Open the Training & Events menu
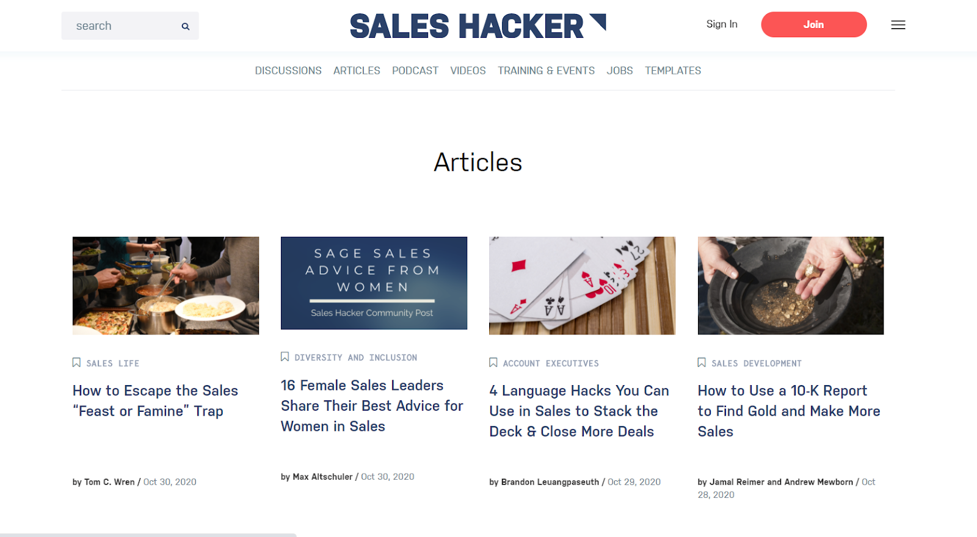 tap(546, 71)
